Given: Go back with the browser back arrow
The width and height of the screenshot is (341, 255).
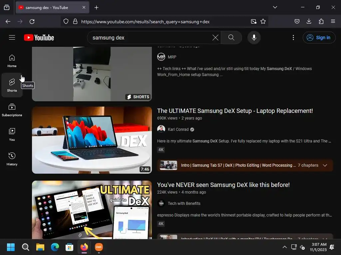Looking at the screenshot, I should click(8, 22).
